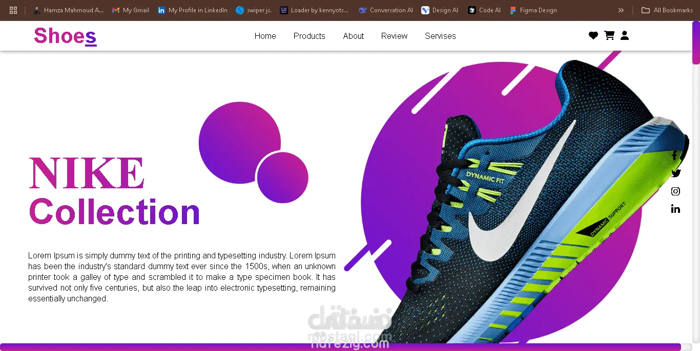Click the Lorem Ipsum paragraph
This screenshot has height=351, width=700.
point(182,277)
